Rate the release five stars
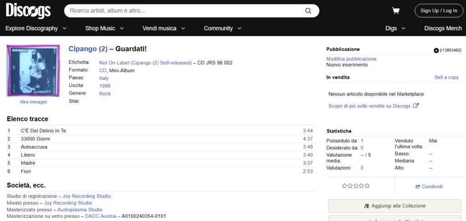Viewport: 466px width, 221px height. (x=367, y=186)
